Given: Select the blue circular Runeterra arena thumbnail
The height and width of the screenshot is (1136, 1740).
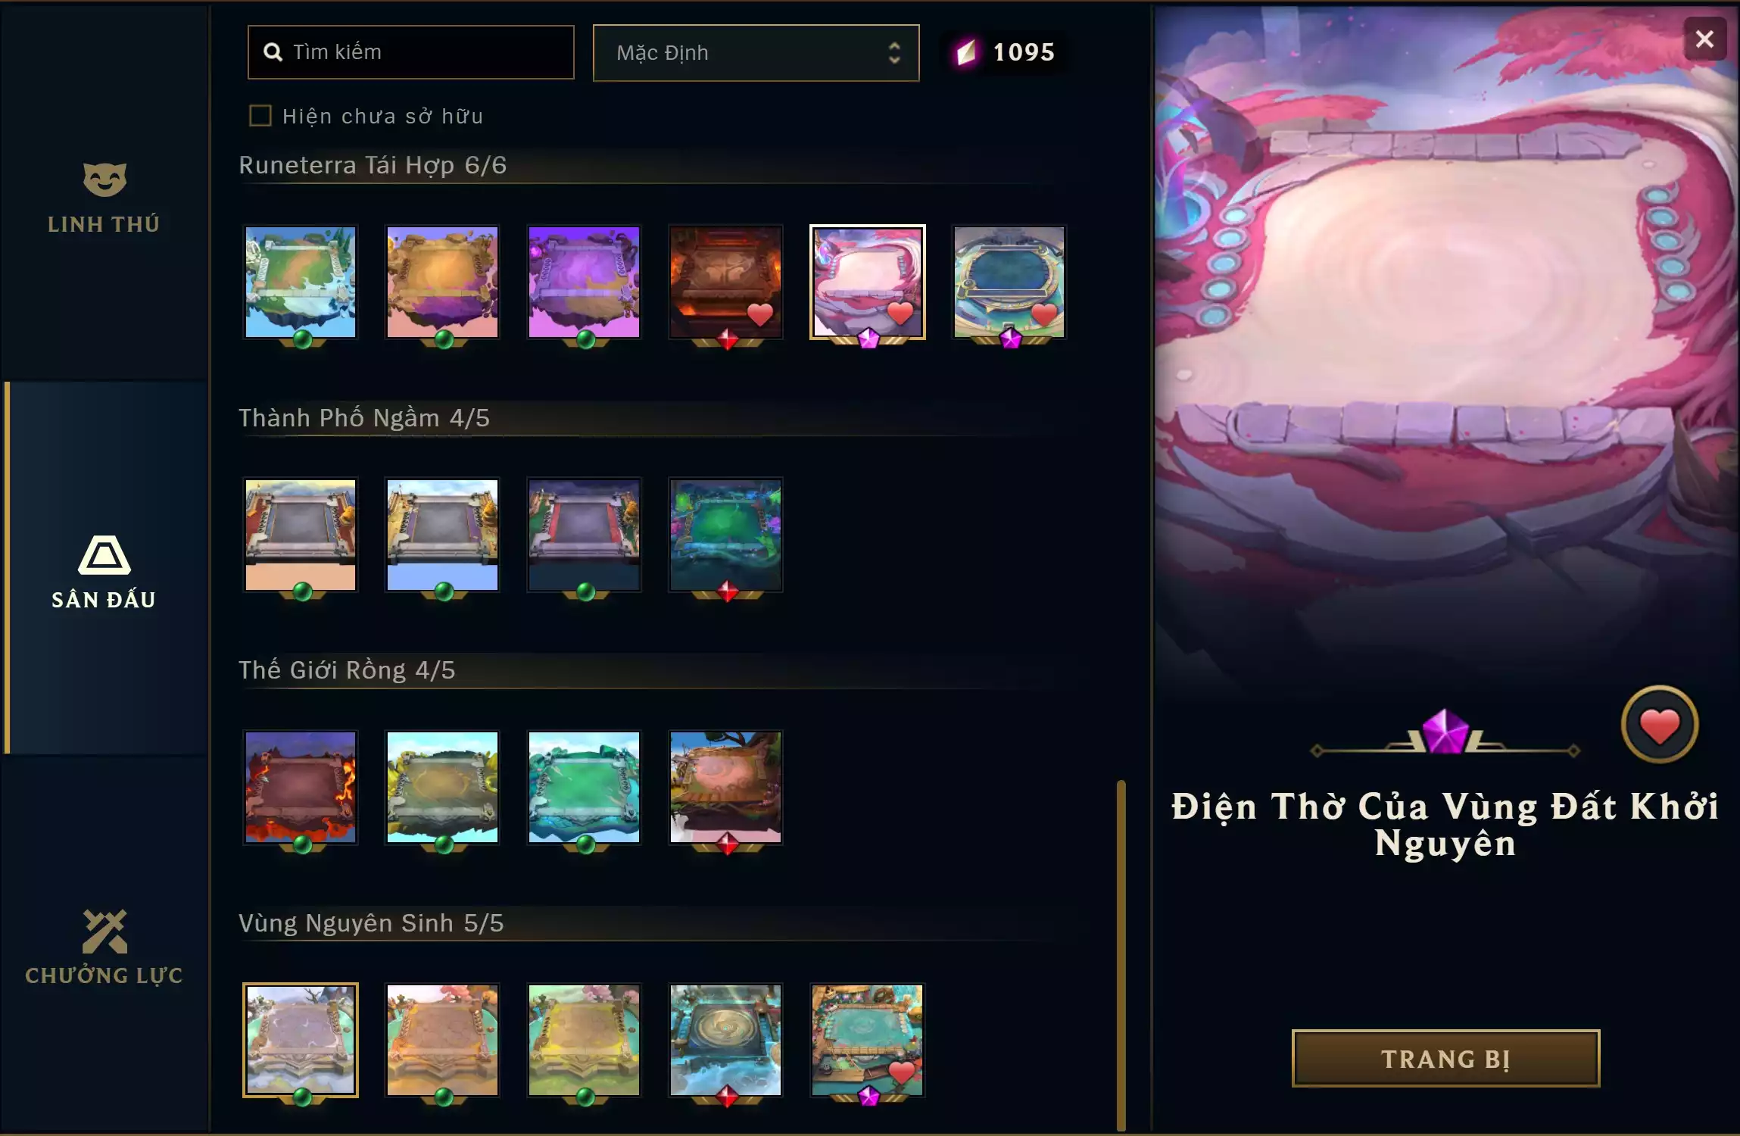Looking at the screenshot, I should [x=1009, y=282].
